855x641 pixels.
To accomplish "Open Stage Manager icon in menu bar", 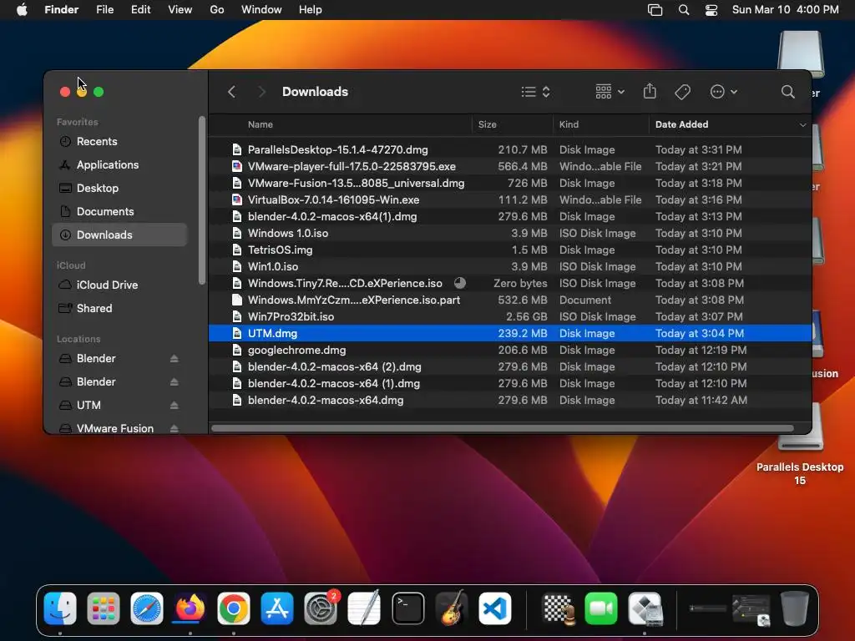I will point(655,10).
